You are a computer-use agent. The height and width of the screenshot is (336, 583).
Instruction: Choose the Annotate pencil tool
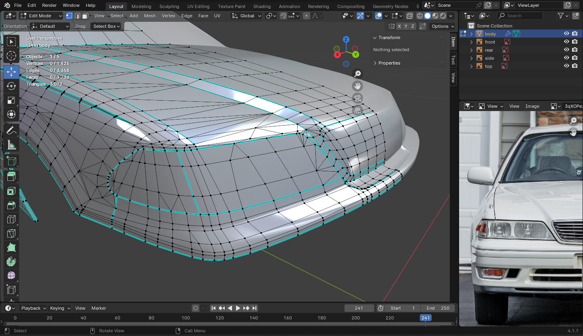(11, 130)
